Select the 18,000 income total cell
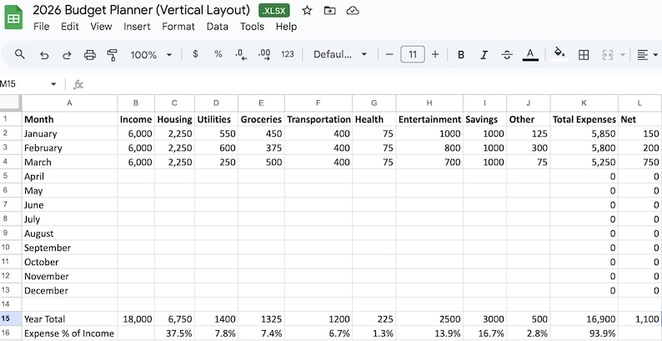This screenshot has height=341, width=662. (136, 318)
